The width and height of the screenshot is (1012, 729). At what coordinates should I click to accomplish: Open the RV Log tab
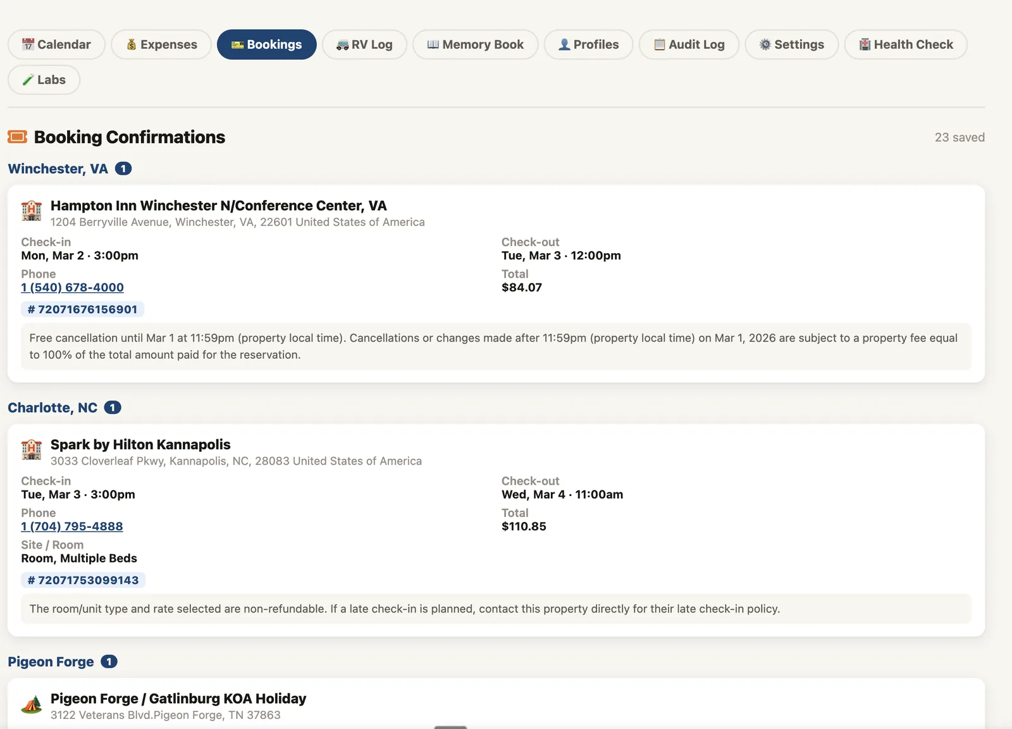(364, 44)
